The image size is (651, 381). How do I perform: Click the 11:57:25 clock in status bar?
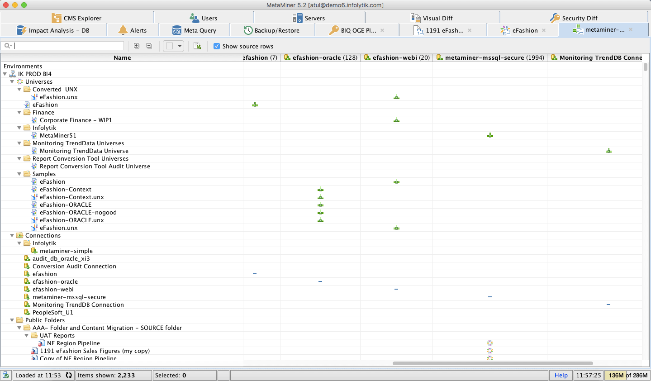click(x=588, y=375)
